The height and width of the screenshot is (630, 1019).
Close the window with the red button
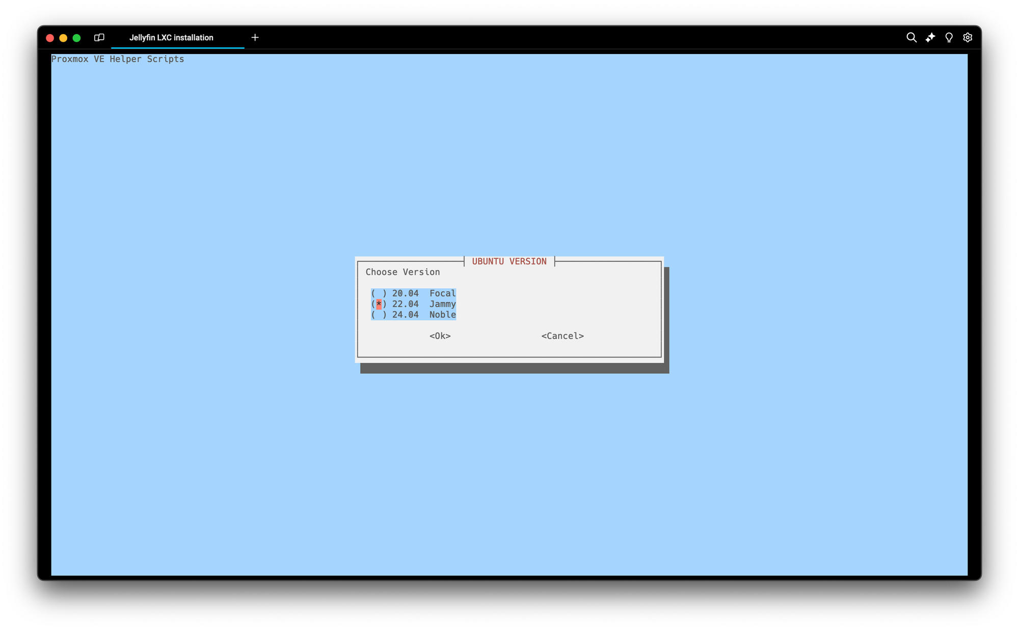click(x=50, y=38)
